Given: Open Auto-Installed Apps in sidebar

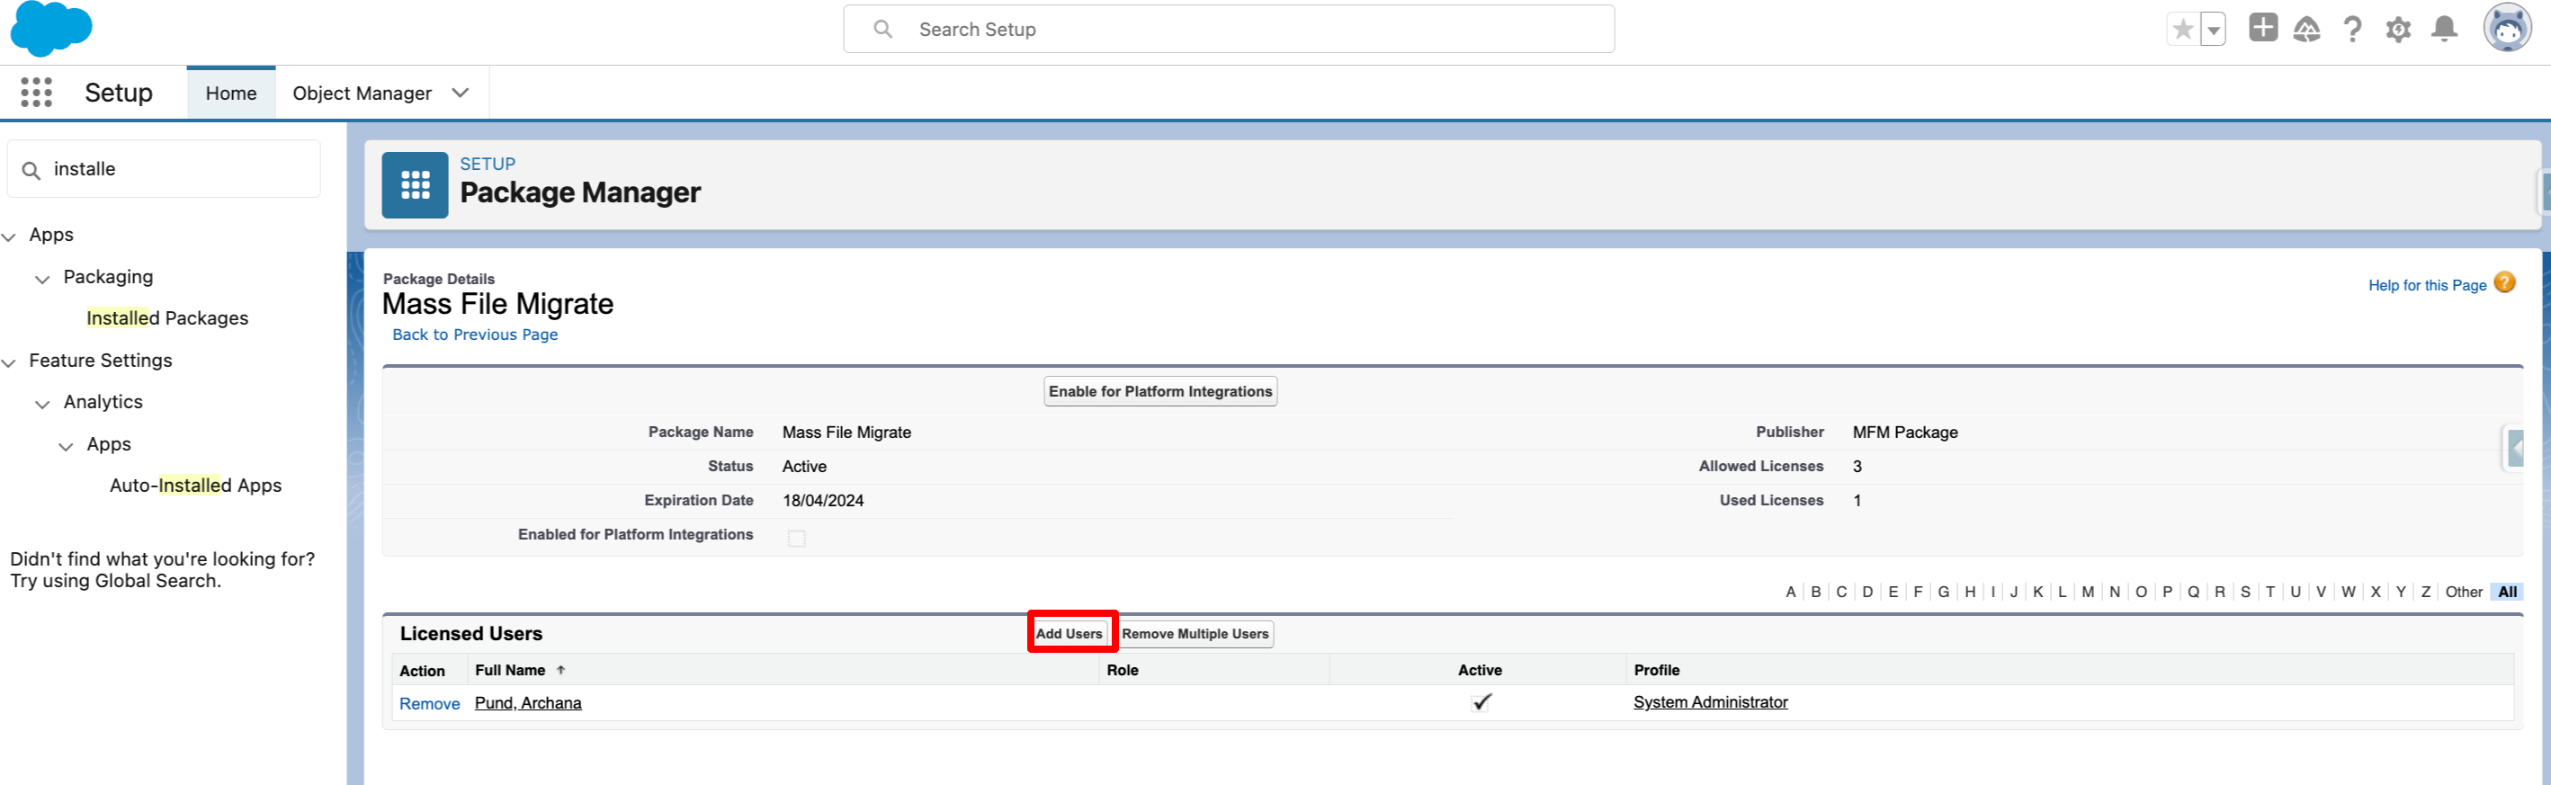Looking at the screenshot, I should 195,485.
